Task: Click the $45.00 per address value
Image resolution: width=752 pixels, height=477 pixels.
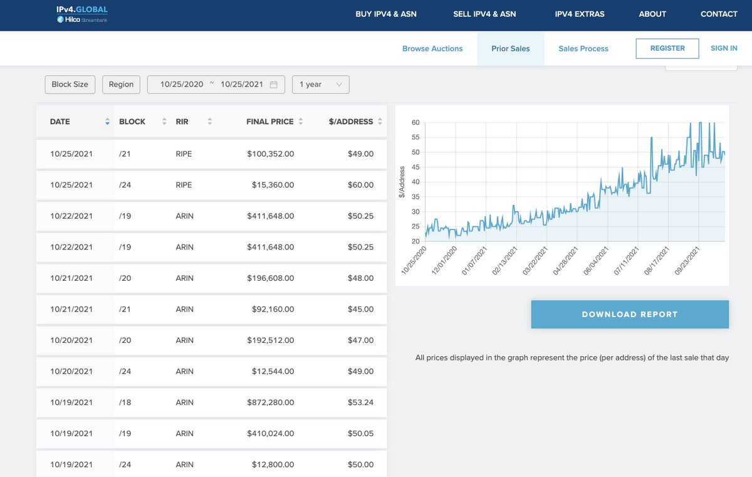Action: [360, 309]
